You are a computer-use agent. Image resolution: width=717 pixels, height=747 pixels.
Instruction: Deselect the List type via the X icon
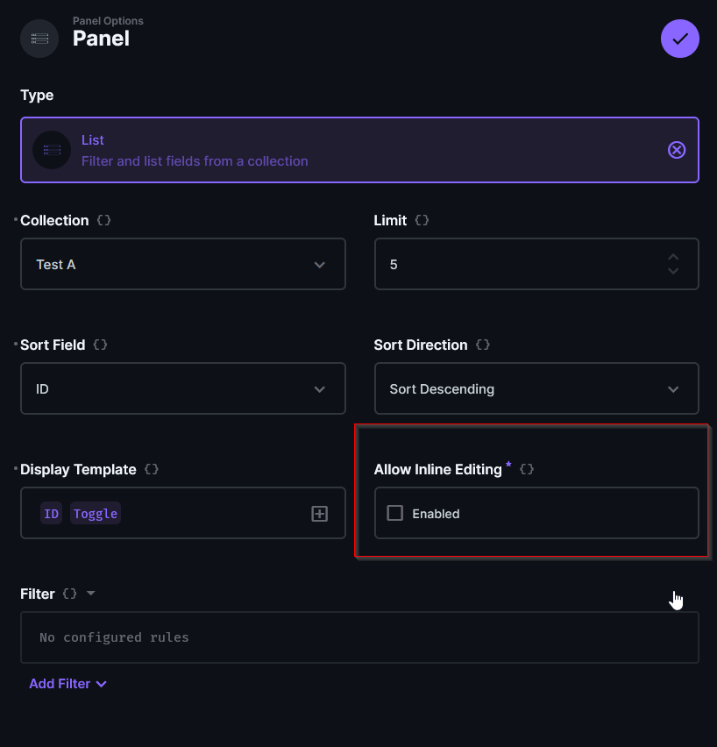click(677, 150)
